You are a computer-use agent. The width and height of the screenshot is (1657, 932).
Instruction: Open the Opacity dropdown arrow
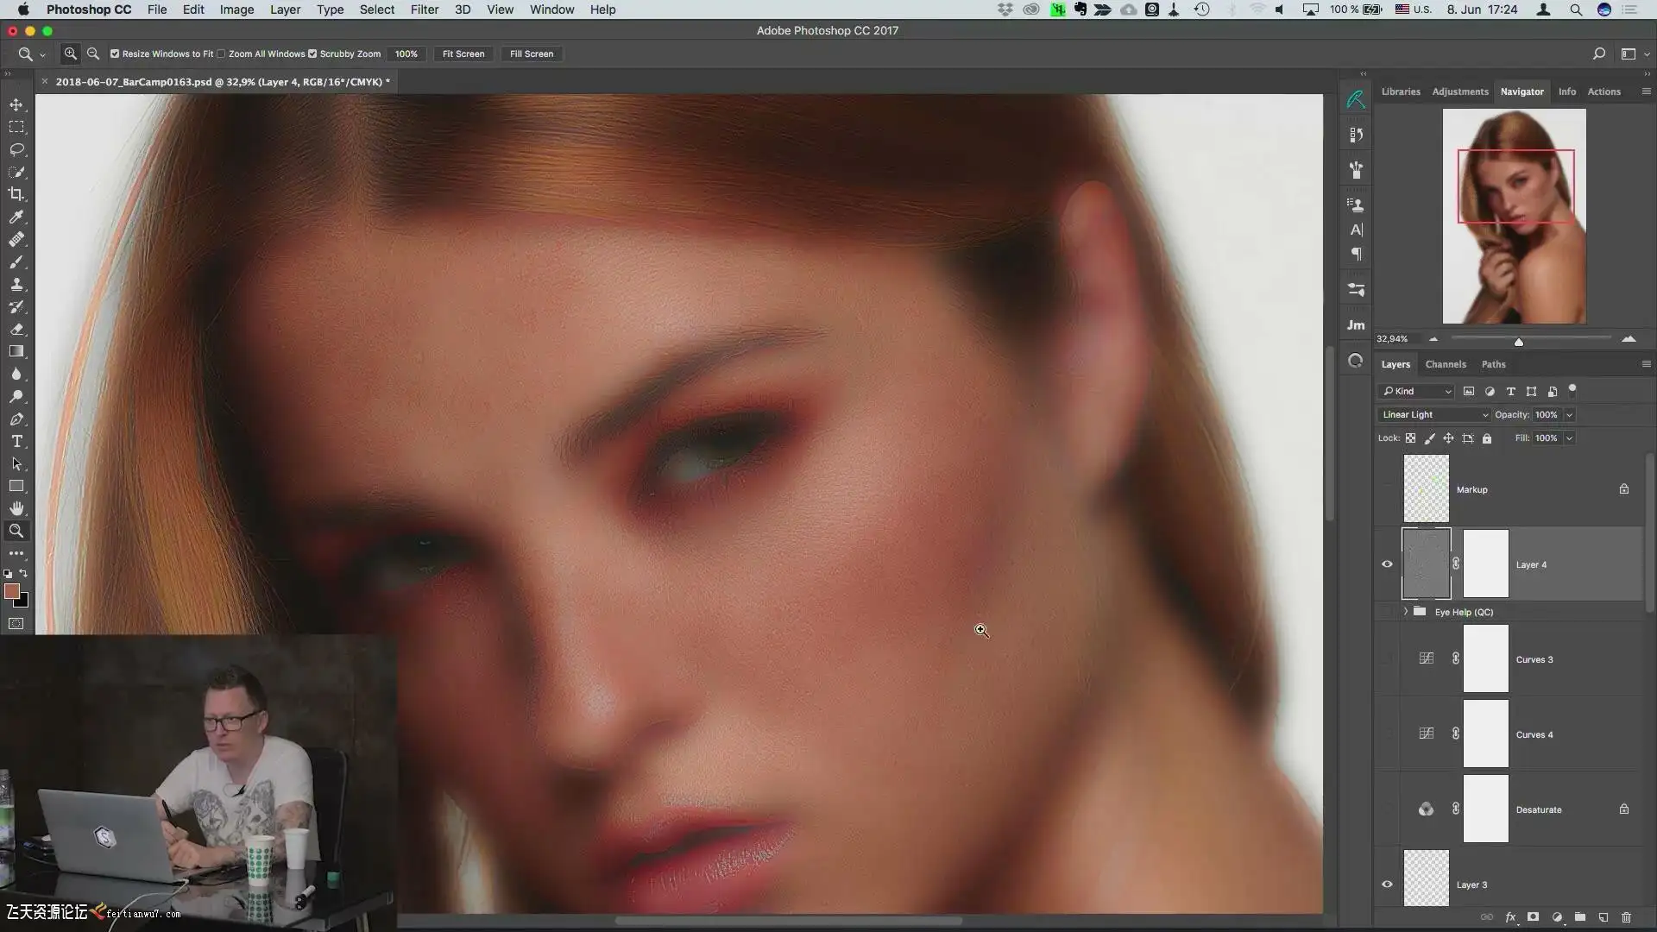(1570, 415)
